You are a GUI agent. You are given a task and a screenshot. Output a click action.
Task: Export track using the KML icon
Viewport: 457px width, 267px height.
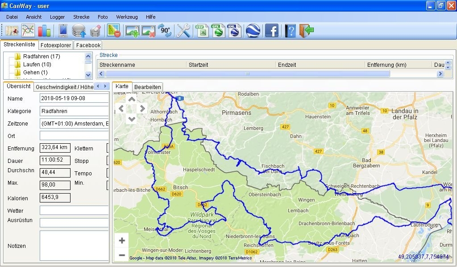(x=234, y=31)
